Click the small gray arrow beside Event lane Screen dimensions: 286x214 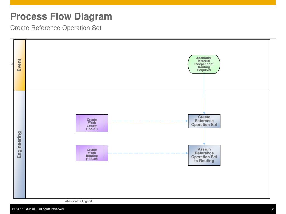pos(12,64)
